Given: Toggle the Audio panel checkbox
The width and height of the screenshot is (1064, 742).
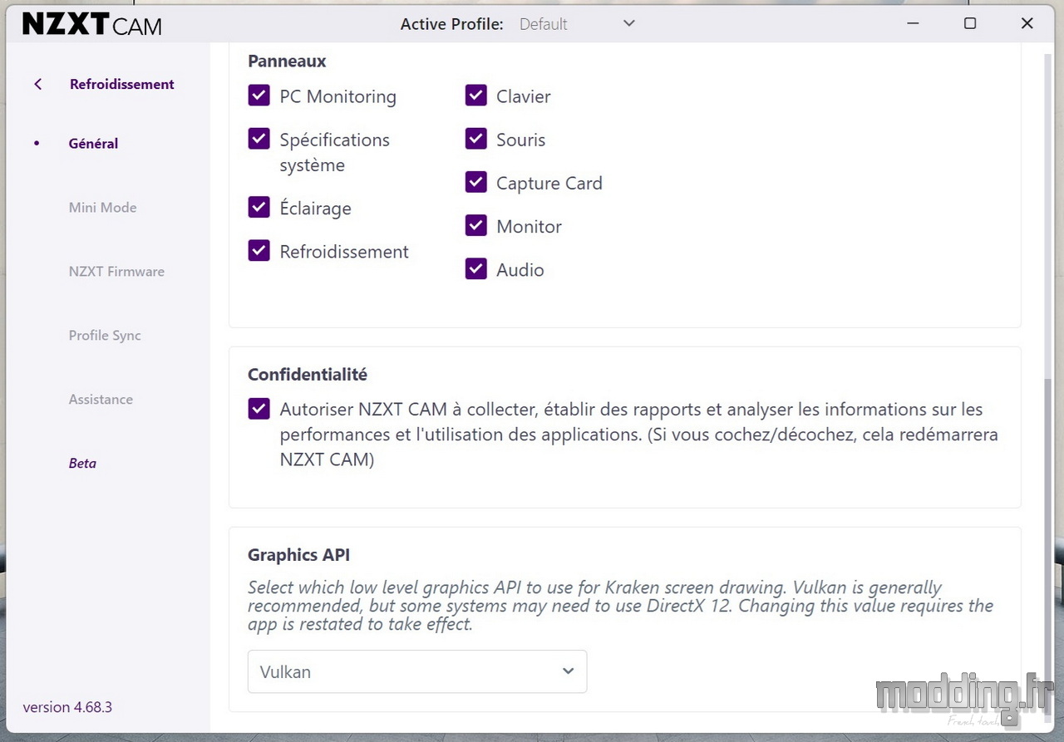Looking at the screenshot, I should 475,268.
